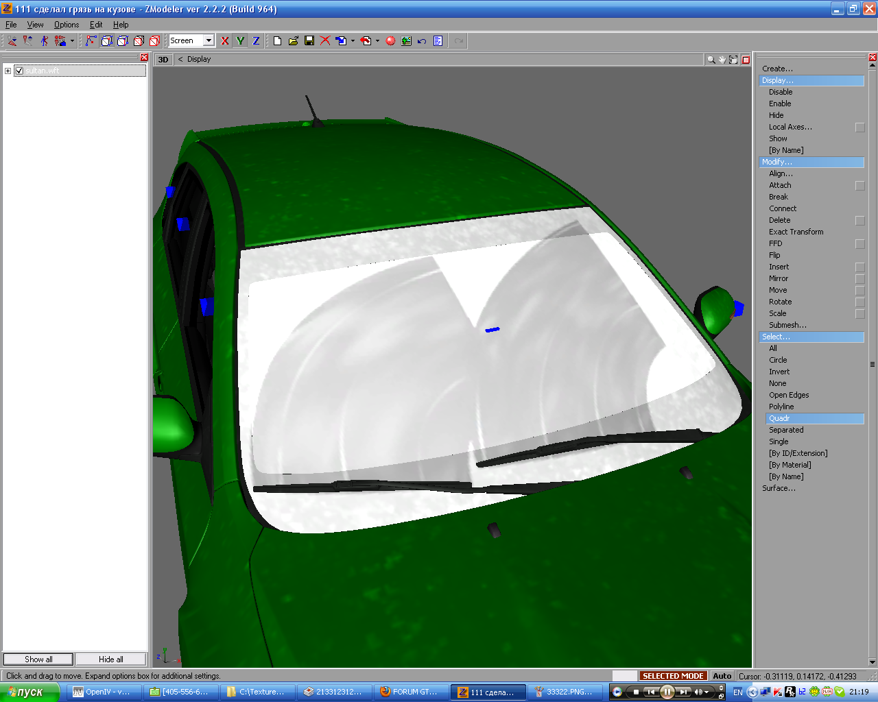Click the red sphere material icon
Image resolution: width=878 pixels, height=702 pixels.
coord(390,41)
